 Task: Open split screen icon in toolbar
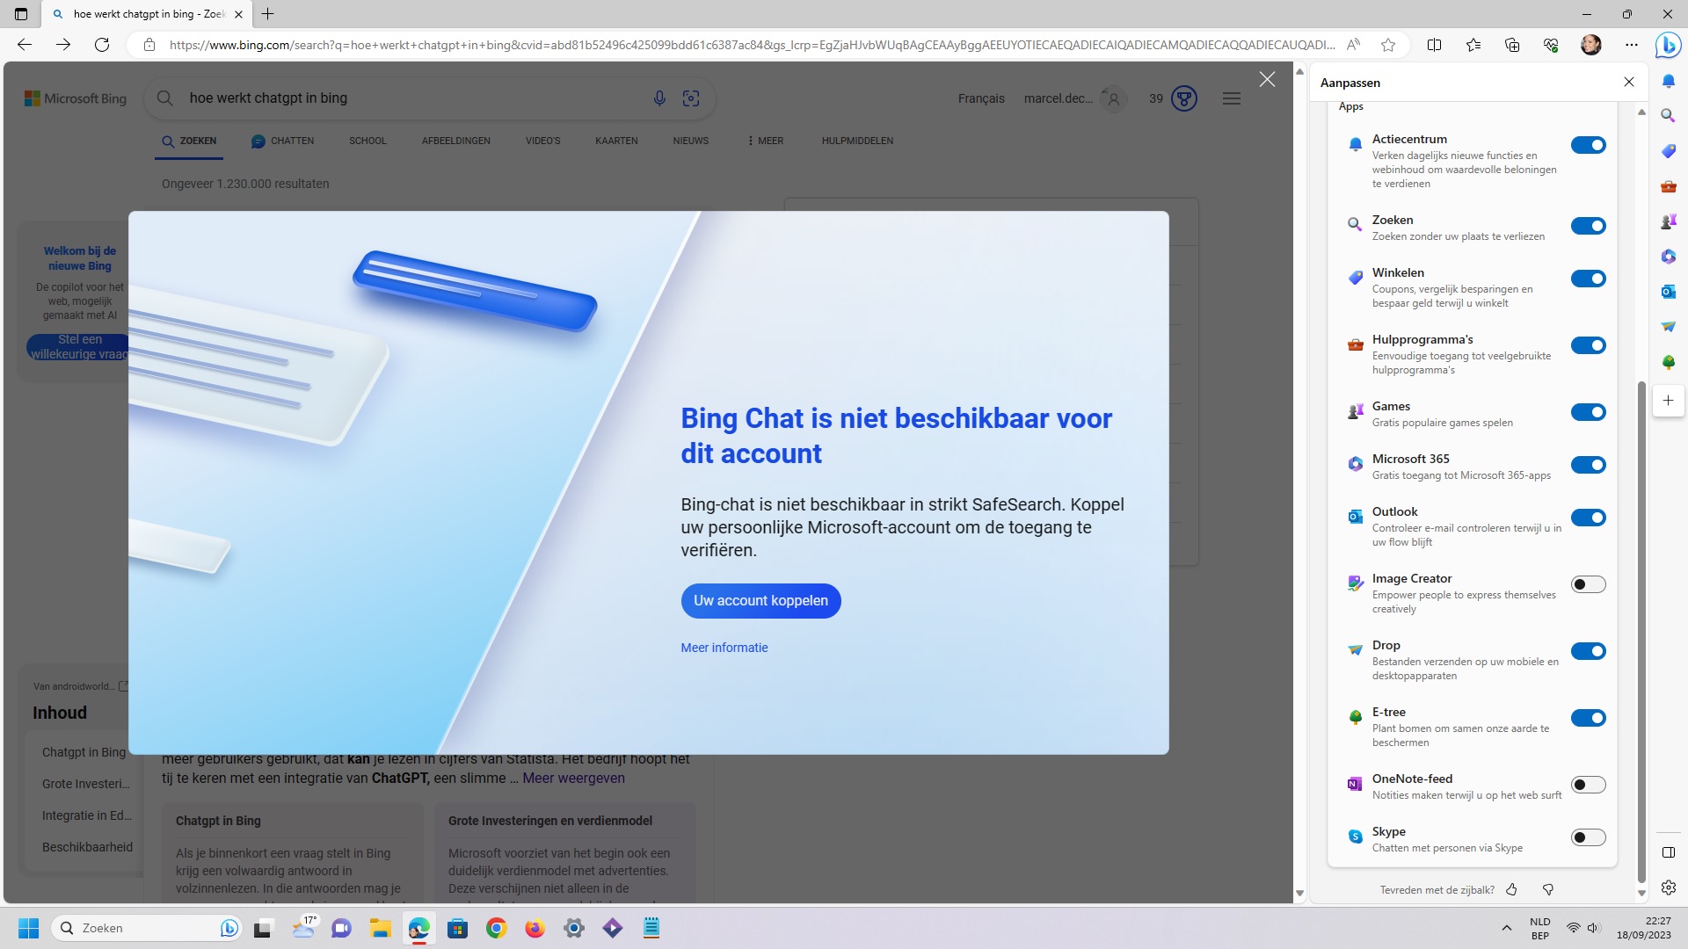[x=1434, y=45]
